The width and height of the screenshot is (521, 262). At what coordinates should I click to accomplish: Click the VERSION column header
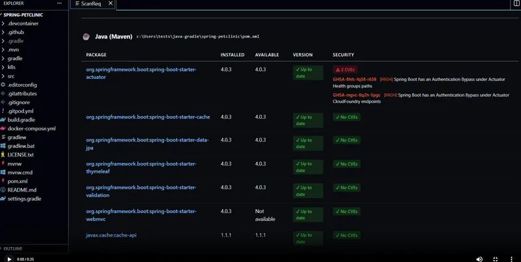pos(302,55)
